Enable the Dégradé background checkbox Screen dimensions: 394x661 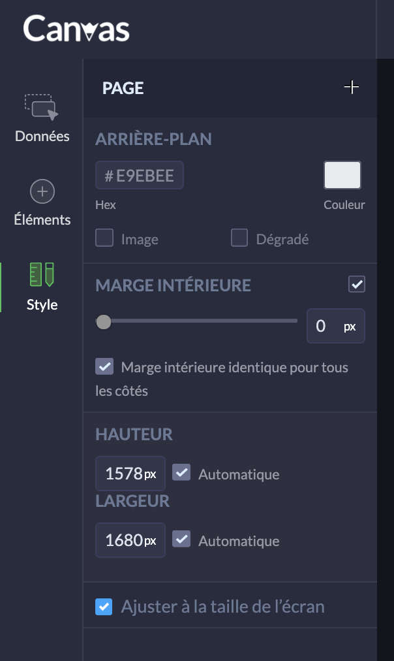[x=239, y=238]
